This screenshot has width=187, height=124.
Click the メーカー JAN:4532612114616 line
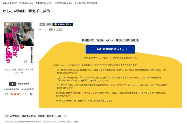tap(41, 122)
